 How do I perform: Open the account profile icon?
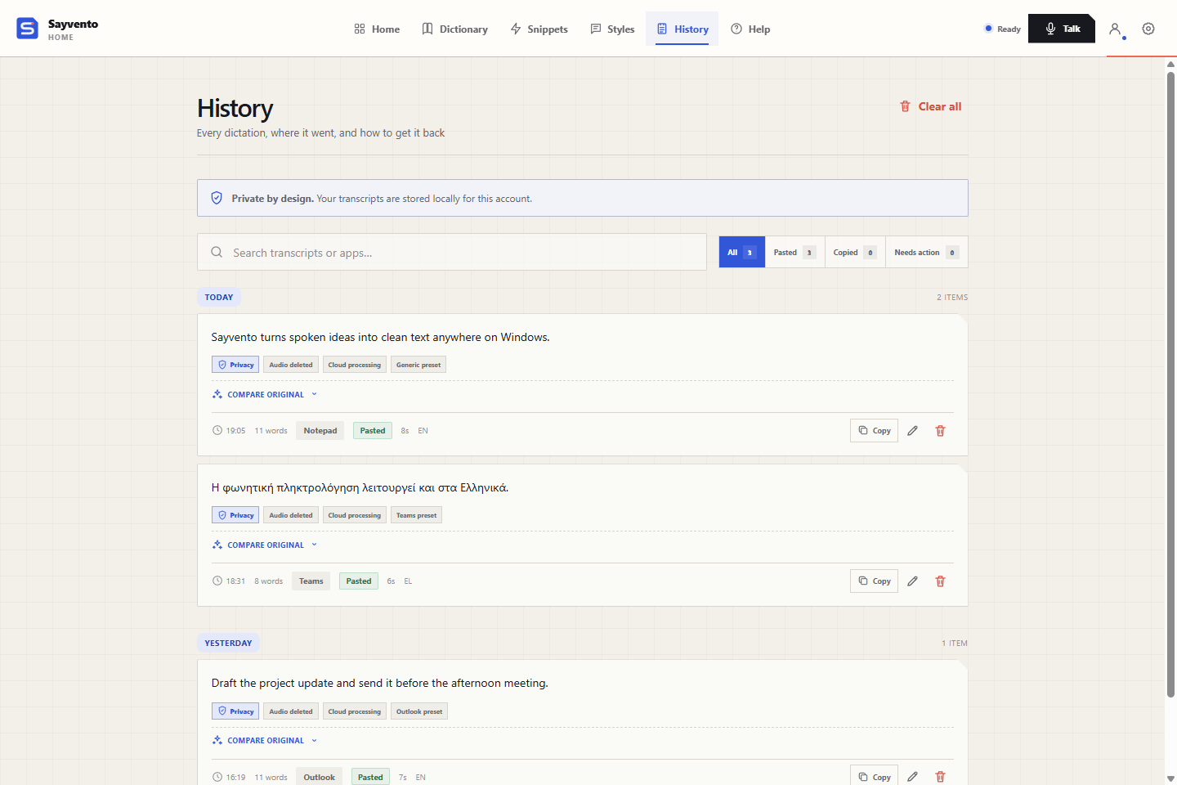pos(1115,29)
